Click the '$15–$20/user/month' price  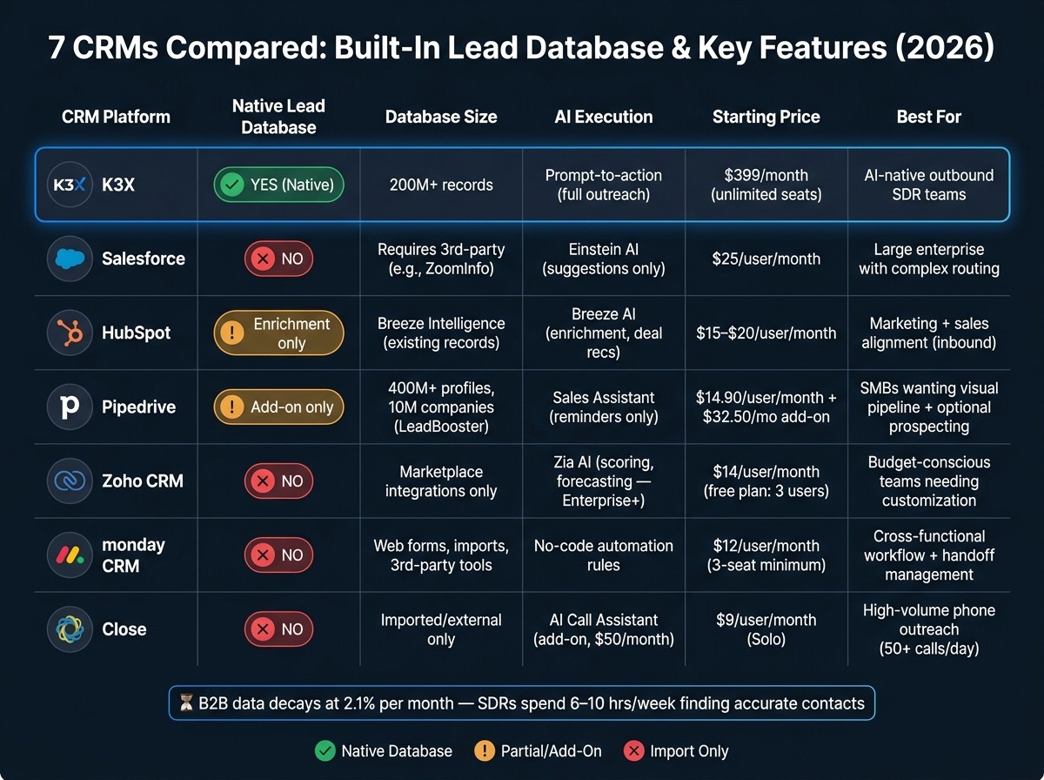point(766,333)
